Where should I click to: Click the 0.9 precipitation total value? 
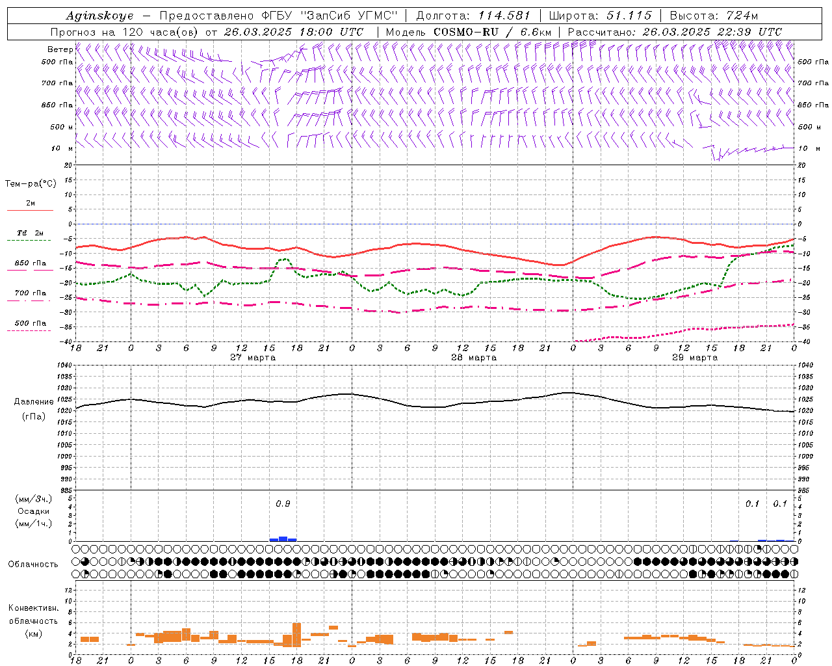coord(283,504)
